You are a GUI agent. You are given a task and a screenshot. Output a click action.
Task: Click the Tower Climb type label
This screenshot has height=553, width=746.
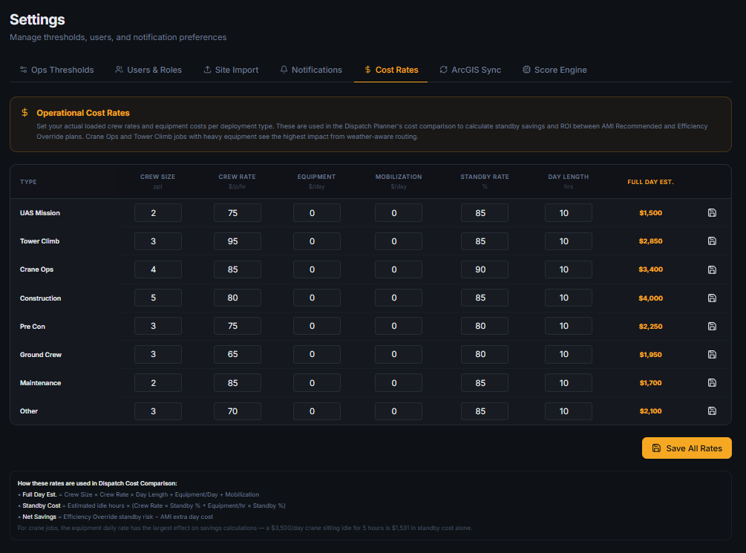click(x=39, y=241)
